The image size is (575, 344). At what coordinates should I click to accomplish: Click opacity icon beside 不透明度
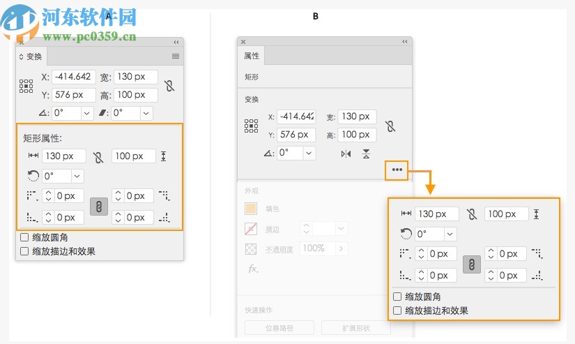[x=251, y=249]
